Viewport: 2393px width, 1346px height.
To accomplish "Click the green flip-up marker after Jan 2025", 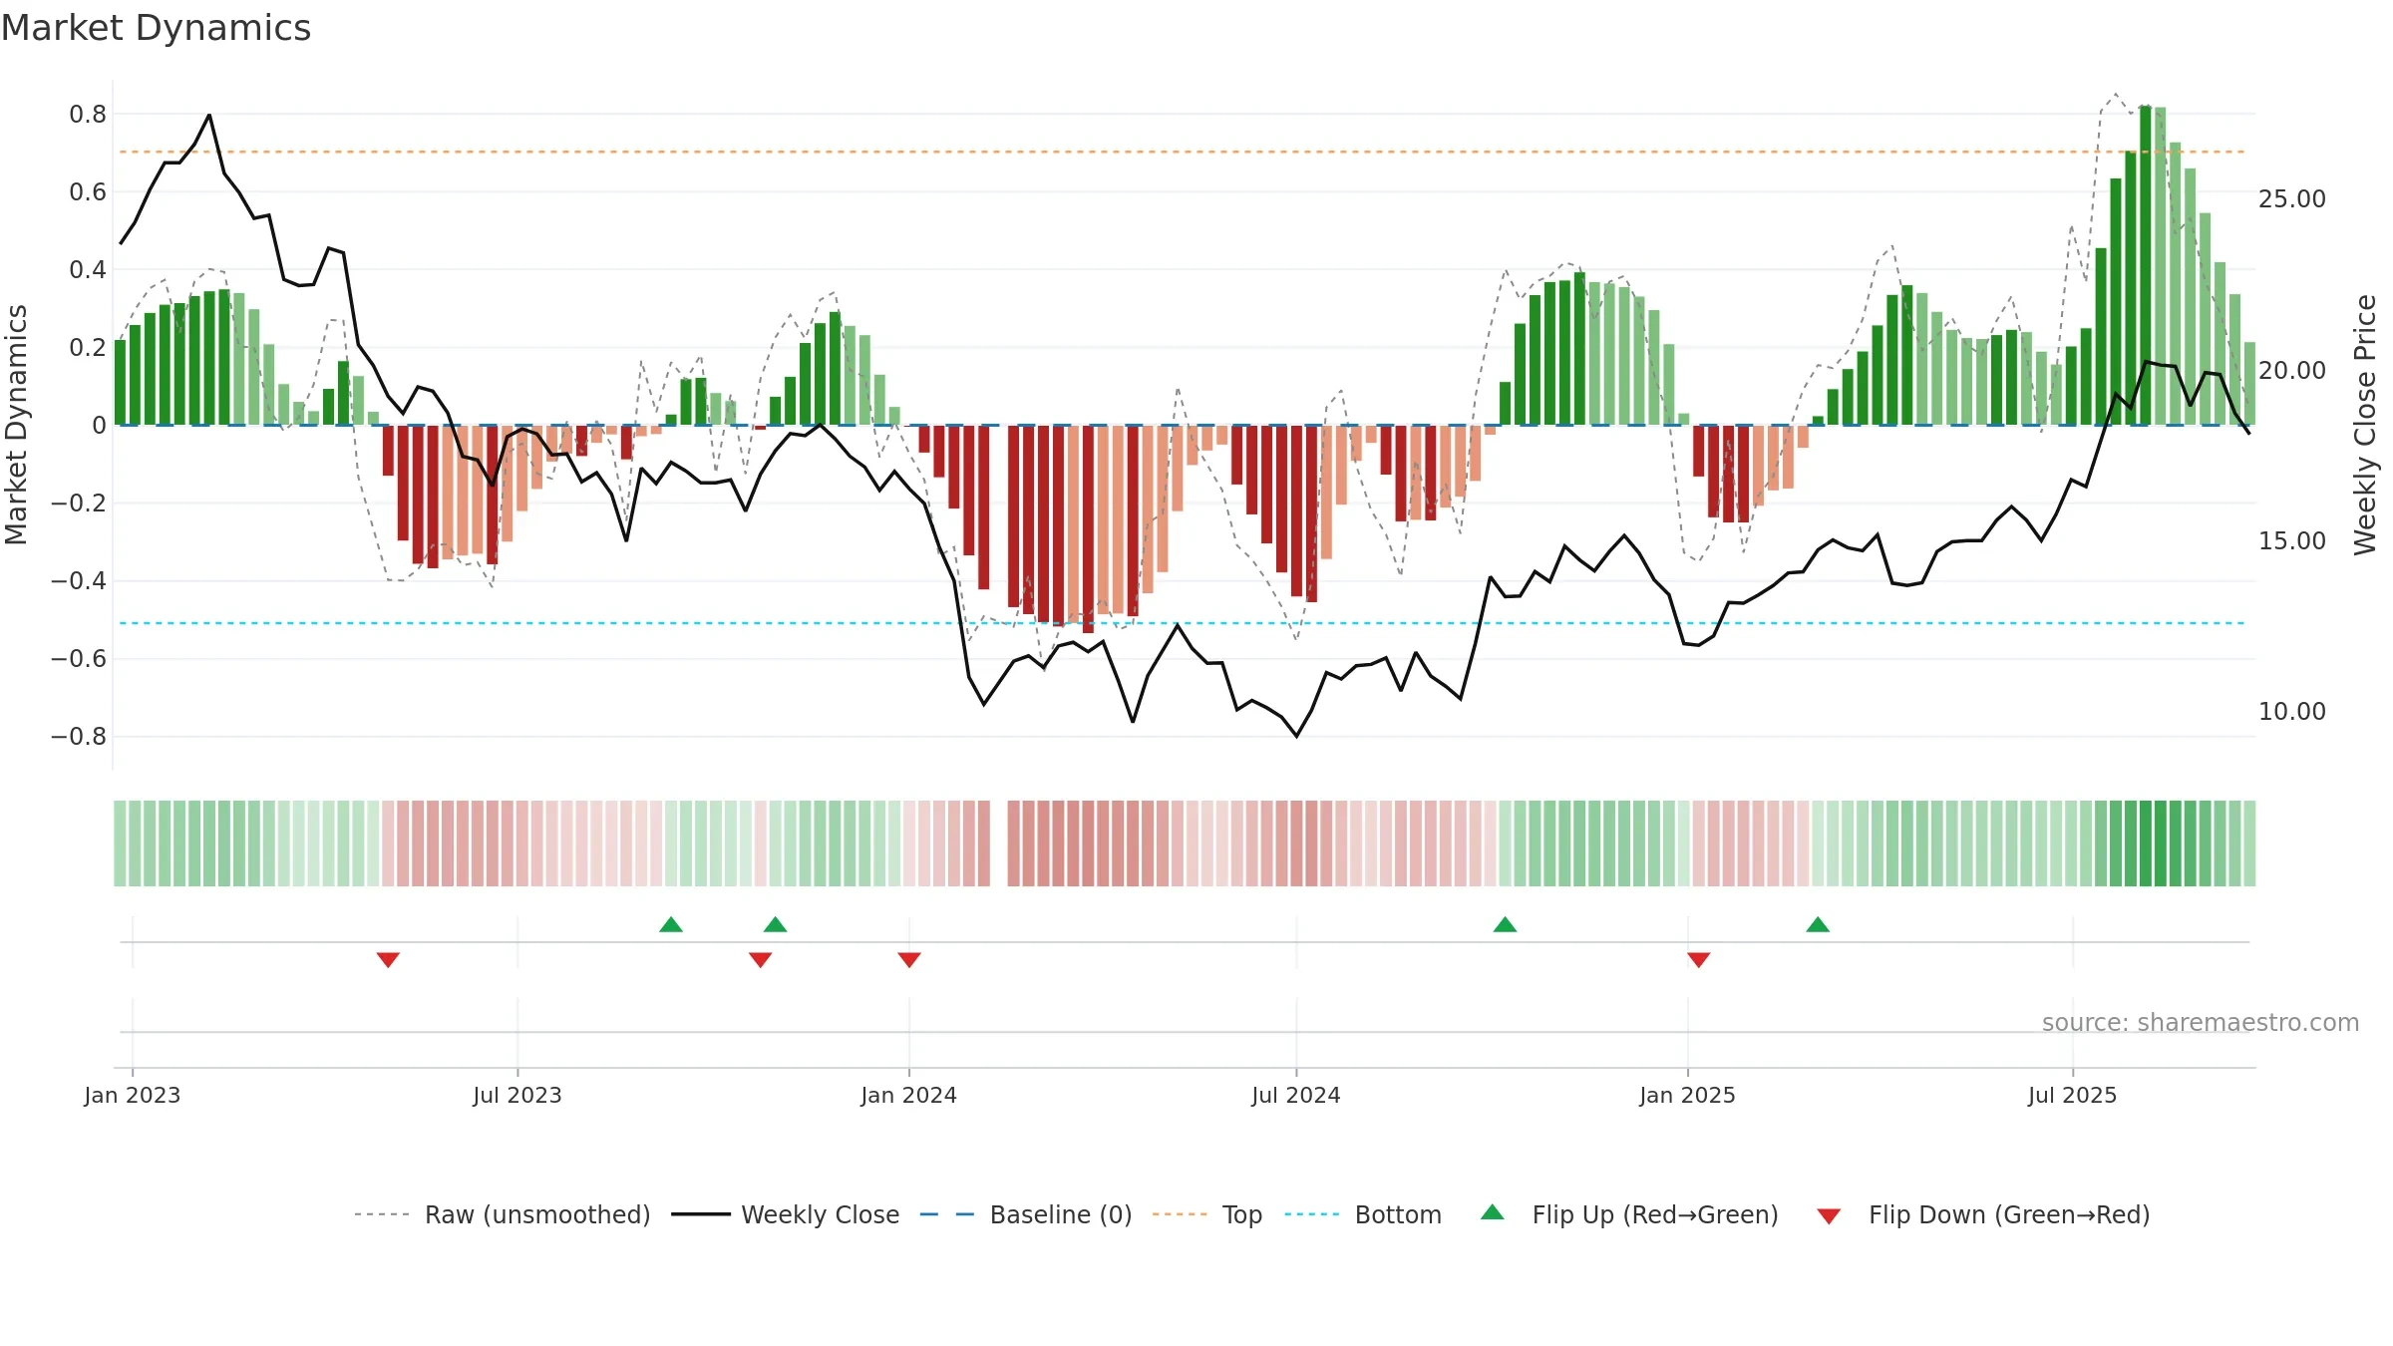I will coord(1818,924).
